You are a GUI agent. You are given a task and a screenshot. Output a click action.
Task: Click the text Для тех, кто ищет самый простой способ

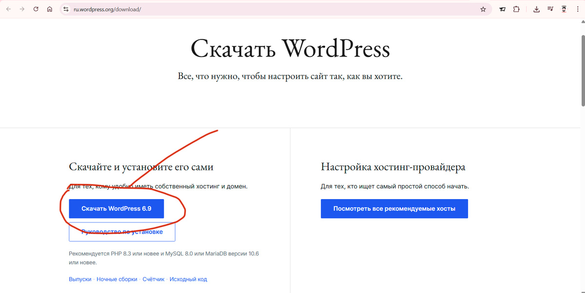394,186
